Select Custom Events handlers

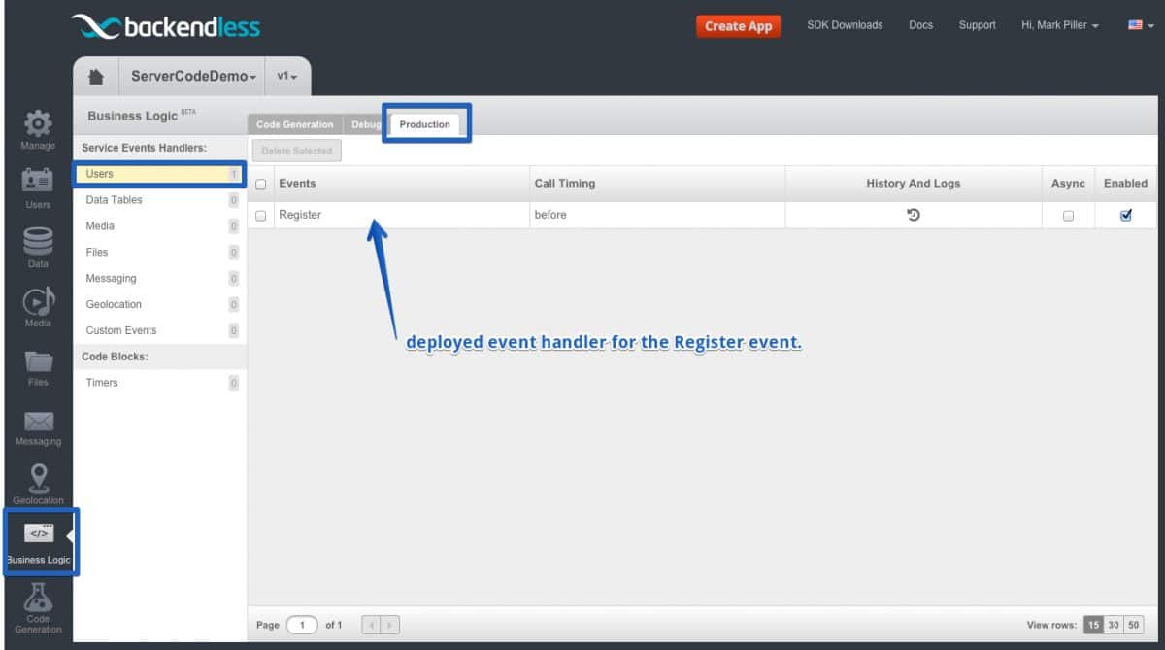point(158,330)
